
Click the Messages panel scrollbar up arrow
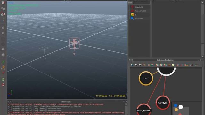pos(126,104)
